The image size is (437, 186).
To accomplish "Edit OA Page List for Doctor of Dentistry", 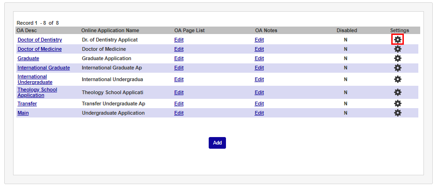I will click(179, 40).
